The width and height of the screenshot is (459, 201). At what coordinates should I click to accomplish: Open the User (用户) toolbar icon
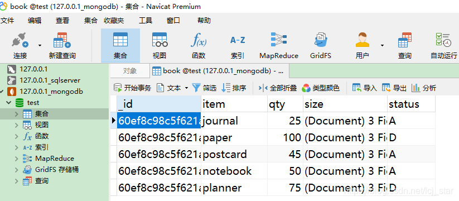click(363, 40)
